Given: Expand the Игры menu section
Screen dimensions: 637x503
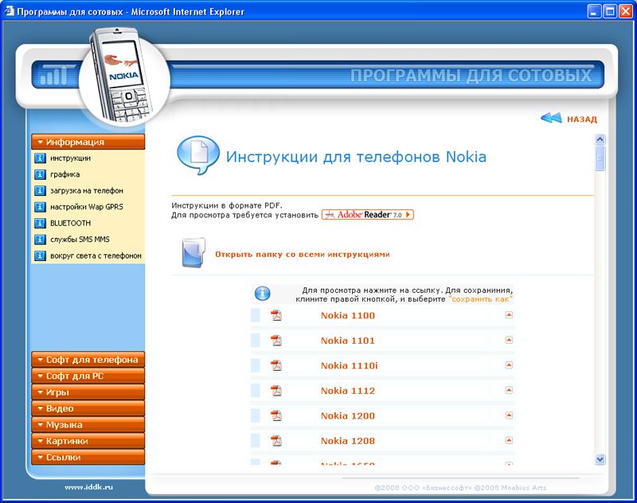Looking at the screenshot, I should click(x=88, y=392).
